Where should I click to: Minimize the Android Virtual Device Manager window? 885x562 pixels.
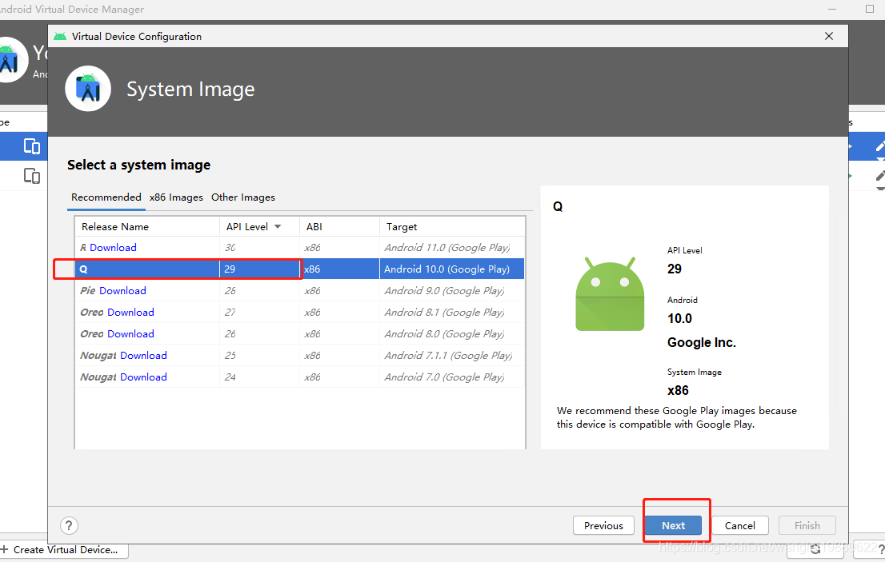[x=832, y=9]
